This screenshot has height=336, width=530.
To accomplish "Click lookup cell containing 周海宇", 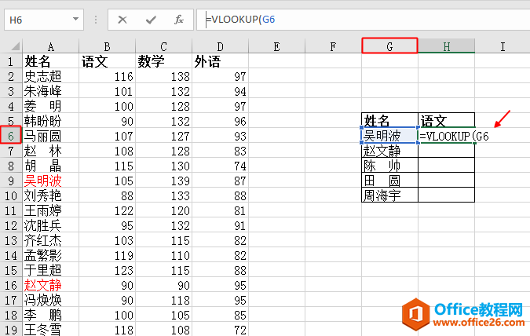I will [x=389, y=195].
